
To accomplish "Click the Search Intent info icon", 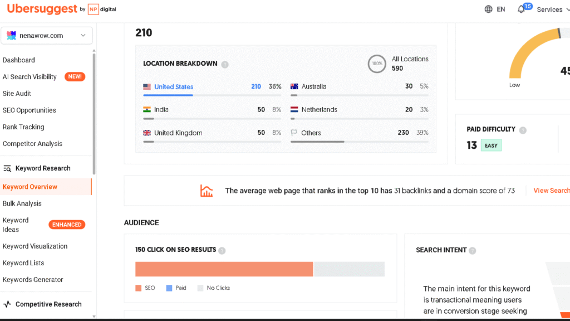I will point(472,250).
